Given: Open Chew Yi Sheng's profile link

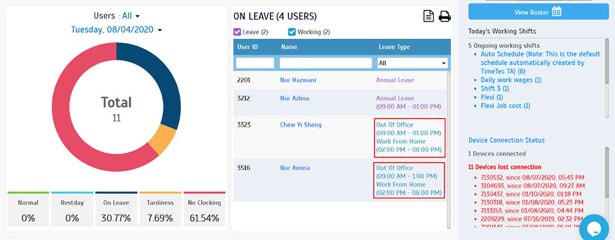Looking at the screenshot, I should 301,125.
